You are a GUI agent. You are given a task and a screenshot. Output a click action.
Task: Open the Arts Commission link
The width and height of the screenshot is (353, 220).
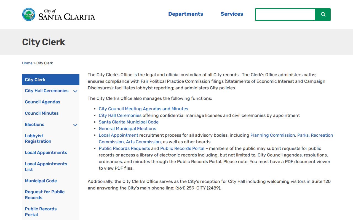pyautogui.click(x=143, y=142)
